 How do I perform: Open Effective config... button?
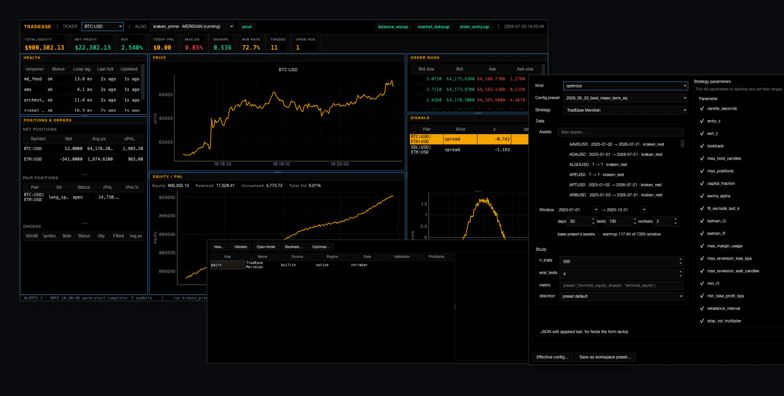(553, 357)
